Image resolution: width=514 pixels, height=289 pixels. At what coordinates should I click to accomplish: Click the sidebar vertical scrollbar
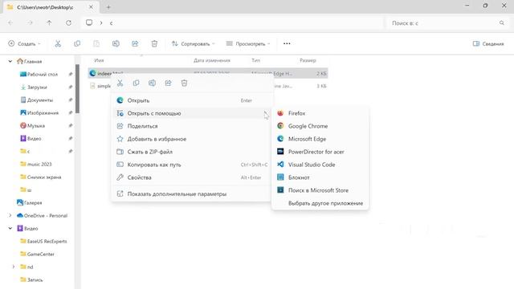[77, 89]
